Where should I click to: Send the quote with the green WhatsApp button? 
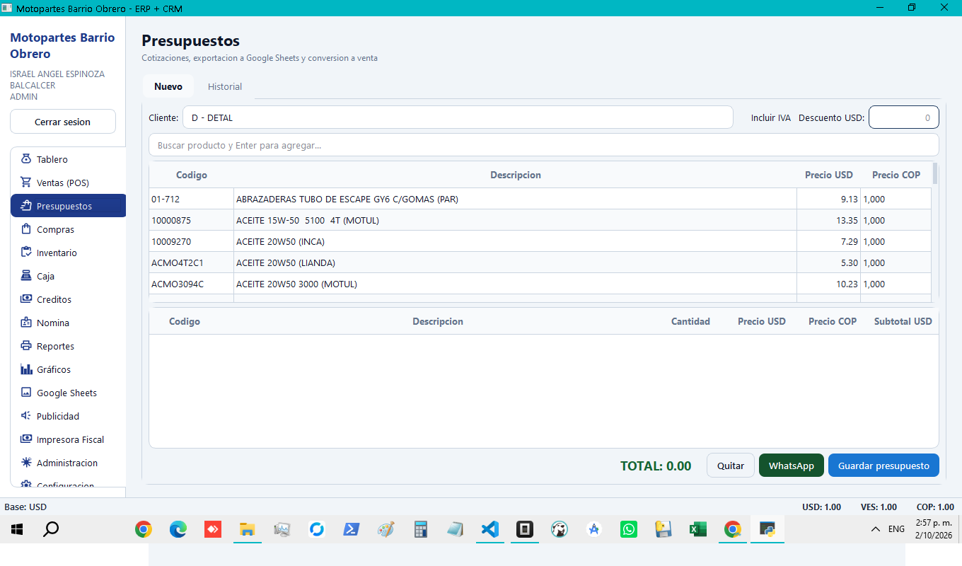pyautogui.click(x=792, y=466)
